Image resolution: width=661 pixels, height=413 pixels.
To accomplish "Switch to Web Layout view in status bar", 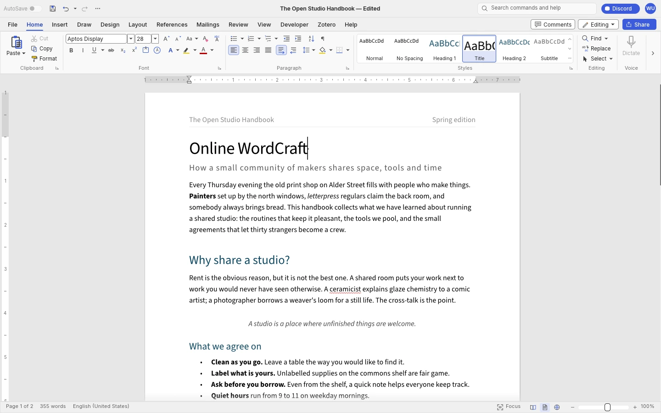I will (x=557, y=407).
